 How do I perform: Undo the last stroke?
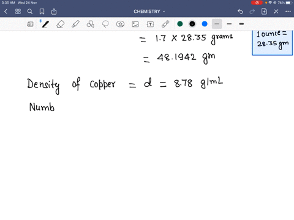[x=240, y=12]
